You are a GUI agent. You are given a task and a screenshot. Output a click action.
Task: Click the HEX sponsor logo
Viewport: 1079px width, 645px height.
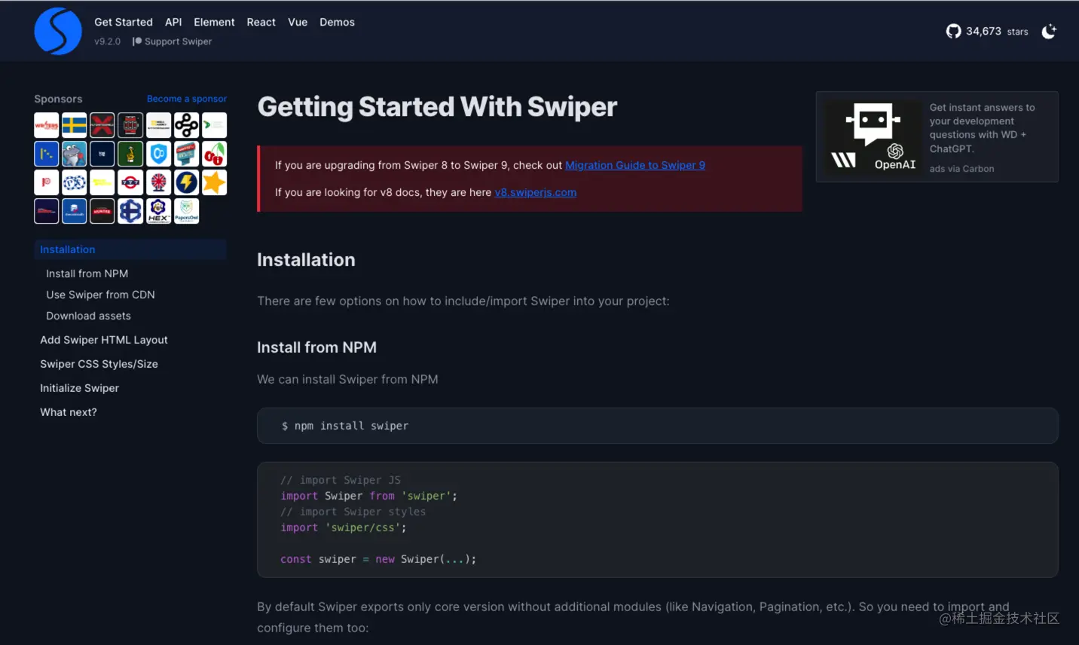click(x=158, y=211)
